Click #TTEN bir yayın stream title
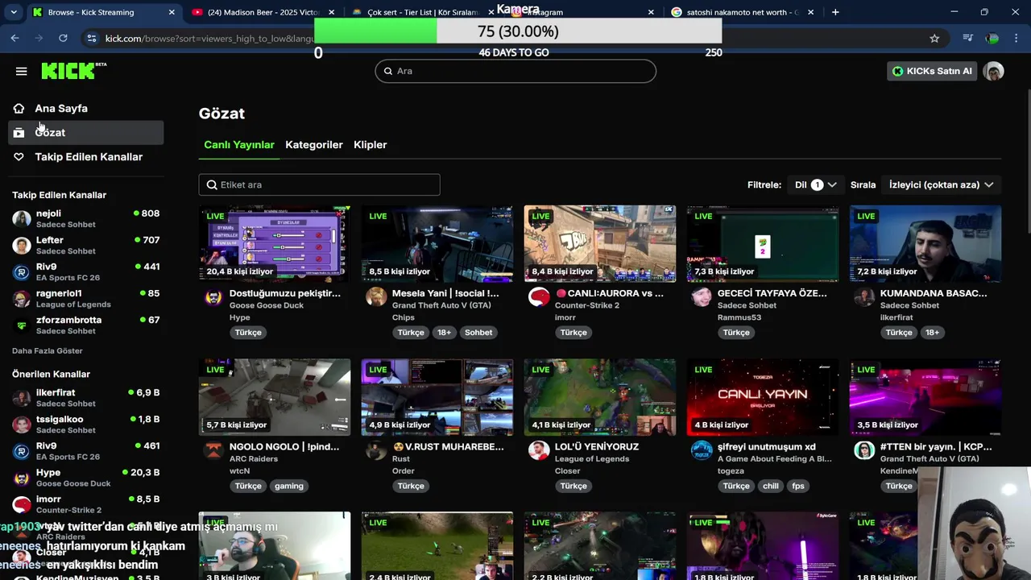This screenshot has height=580, width=1031. coord(936,446)
